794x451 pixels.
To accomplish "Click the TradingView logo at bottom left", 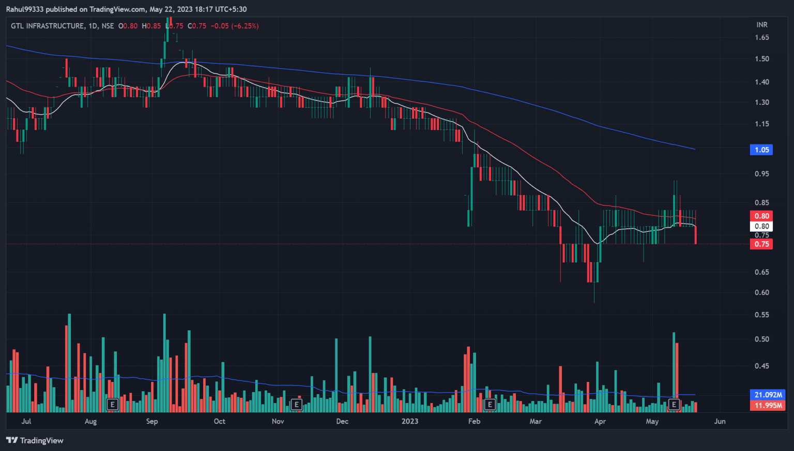I will [x=35, y=440].
